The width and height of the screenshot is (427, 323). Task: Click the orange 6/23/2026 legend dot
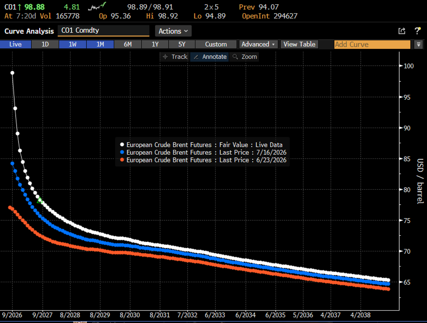[x=122, y=160]
